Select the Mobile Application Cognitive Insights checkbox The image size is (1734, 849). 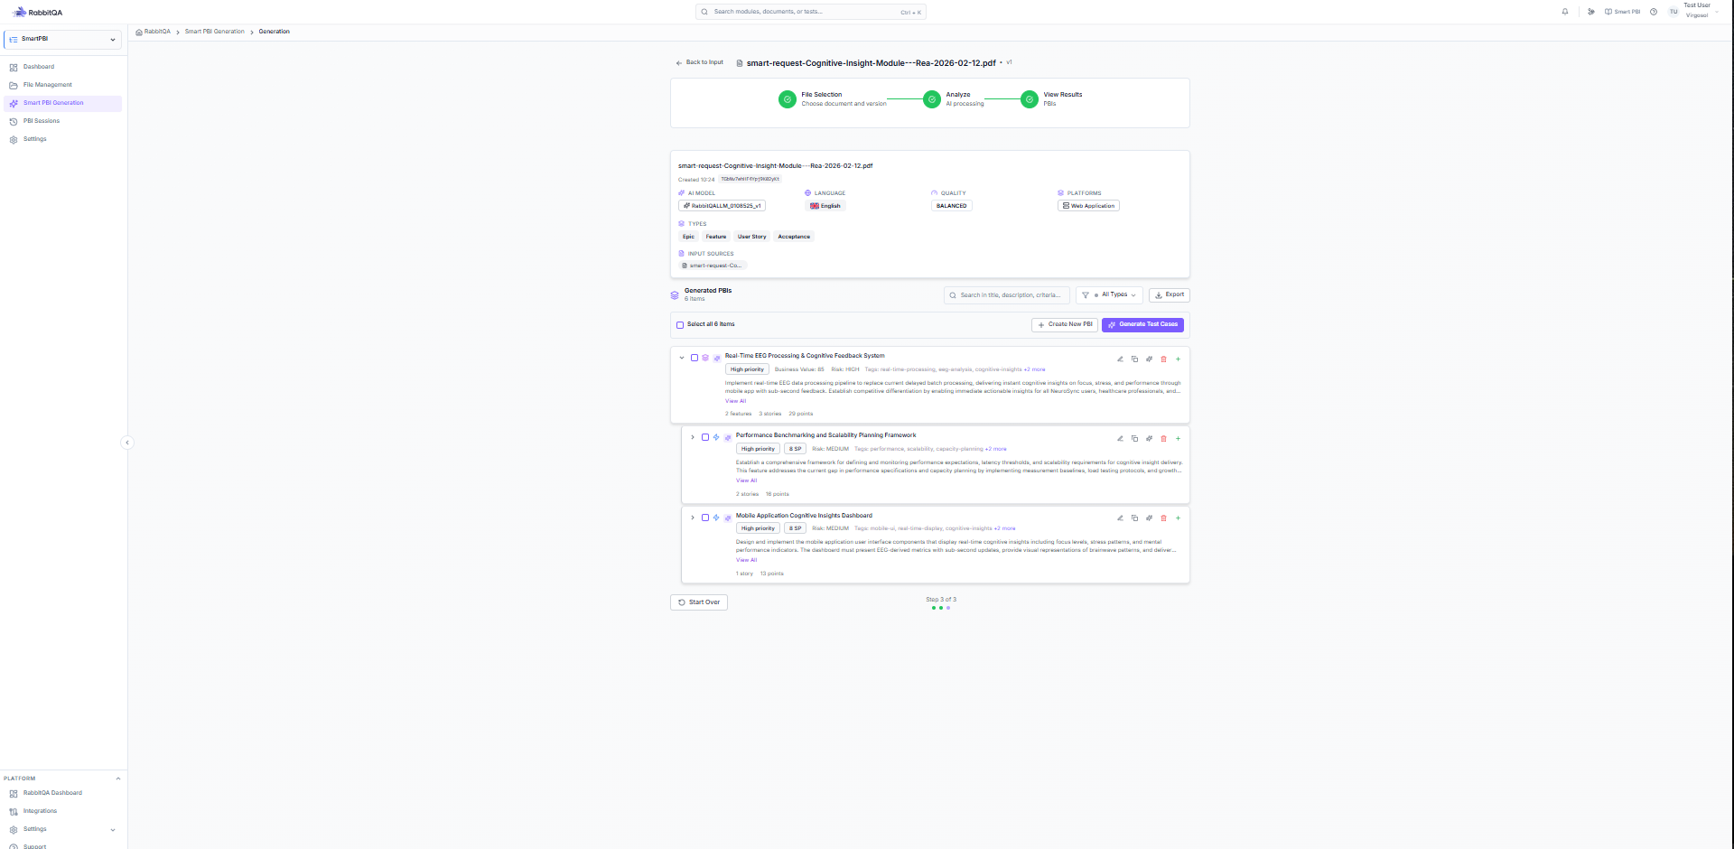click(705, 518)
